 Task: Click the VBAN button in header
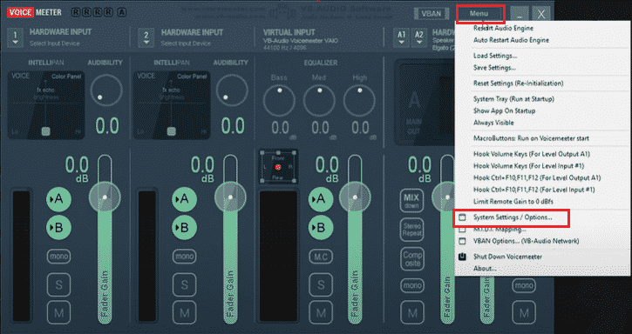pyautogui.click(x=431, y=13)
